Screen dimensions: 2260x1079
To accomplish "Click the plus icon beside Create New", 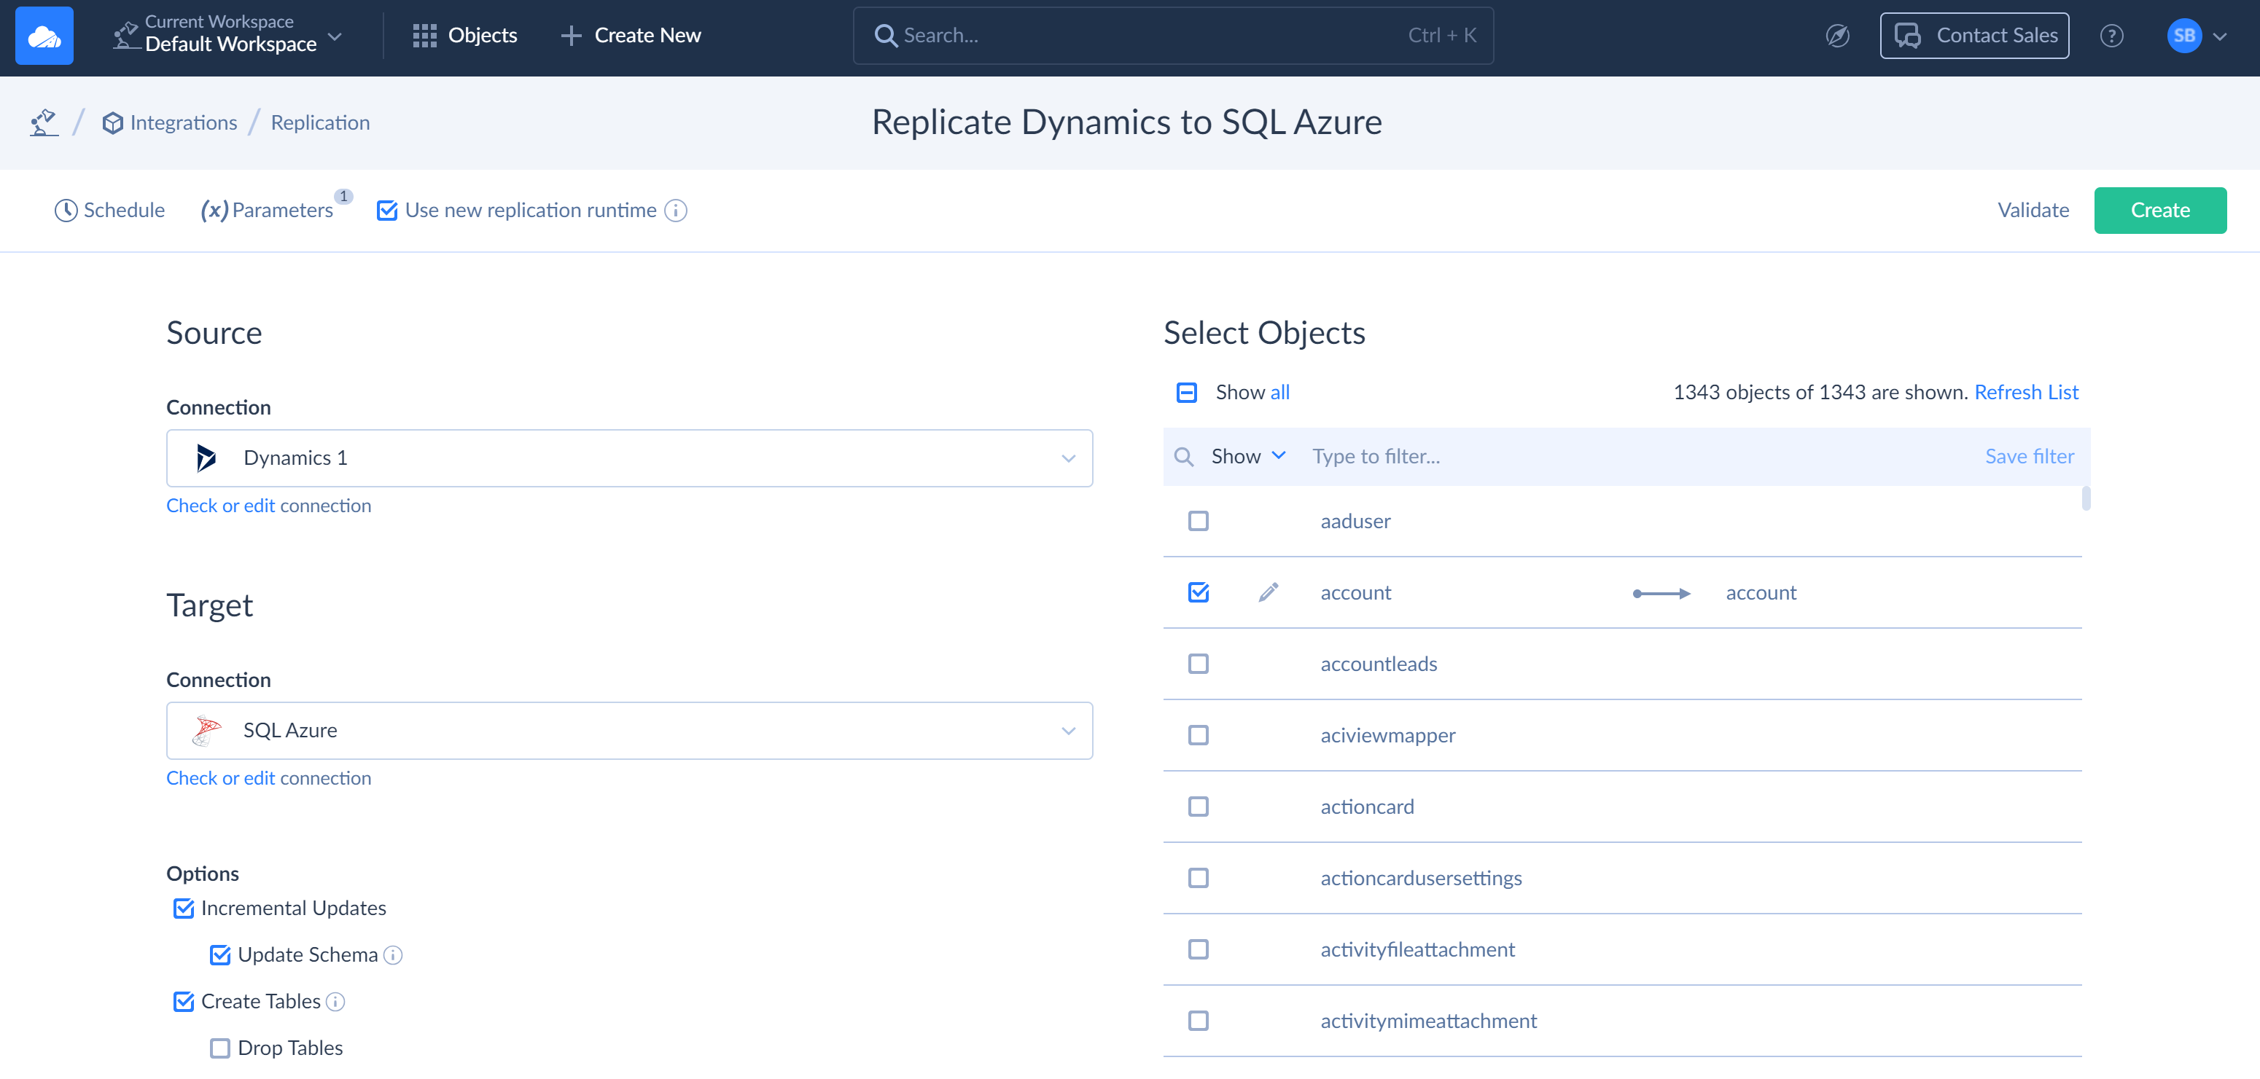I will tap(571, 35).
